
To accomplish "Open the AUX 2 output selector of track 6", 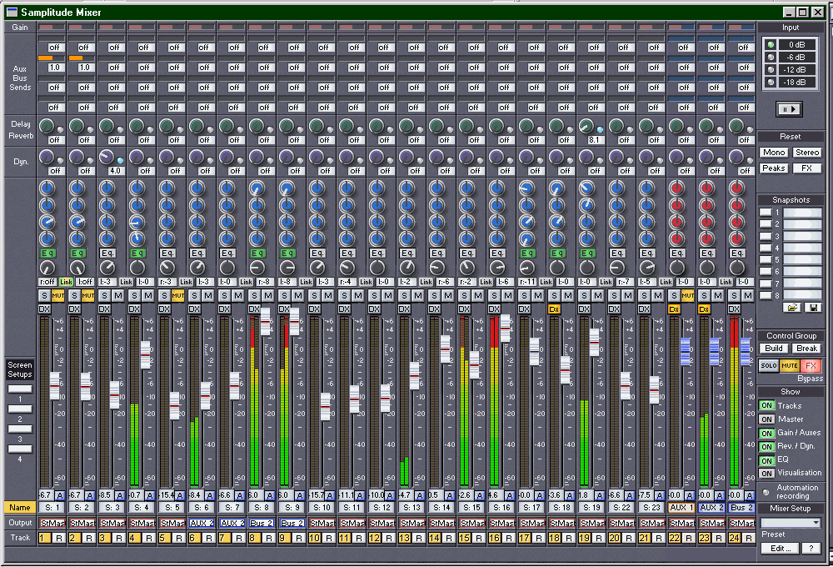I will tap(202, 524).
